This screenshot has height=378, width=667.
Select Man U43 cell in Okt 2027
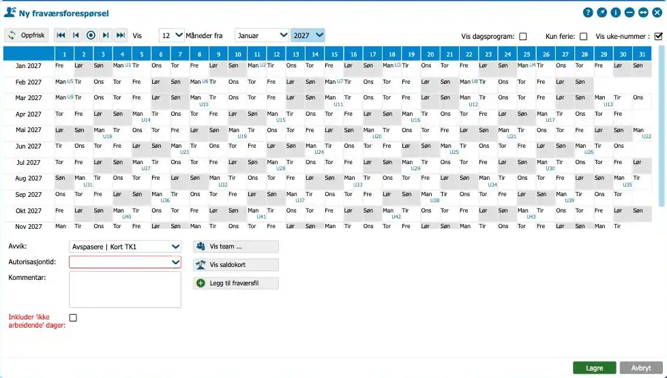coord(527,214)
